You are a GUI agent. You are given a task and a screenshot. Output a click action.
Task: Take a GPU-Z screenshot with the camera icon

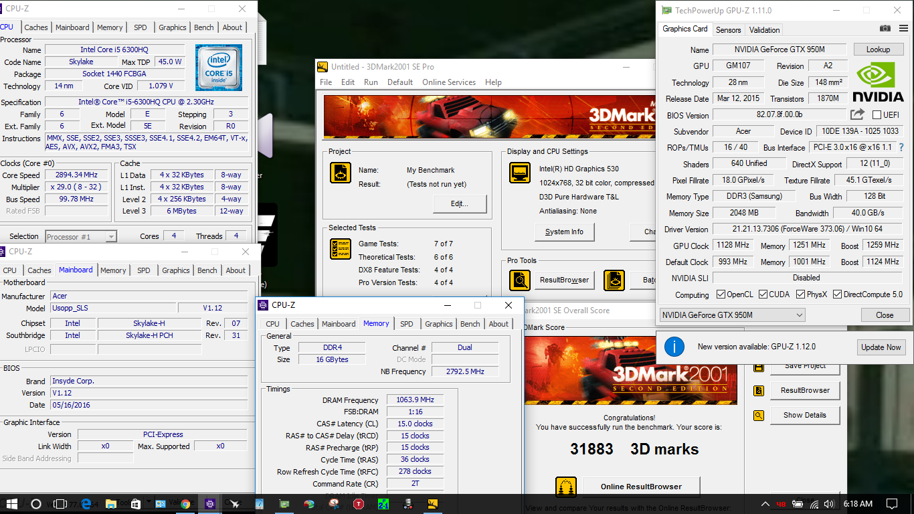coord(885,29)
